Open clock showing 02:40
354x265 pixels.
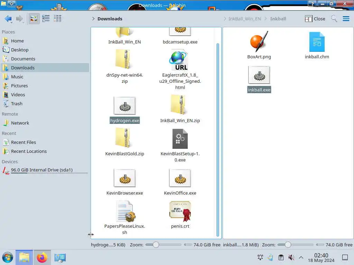point(321,258)
